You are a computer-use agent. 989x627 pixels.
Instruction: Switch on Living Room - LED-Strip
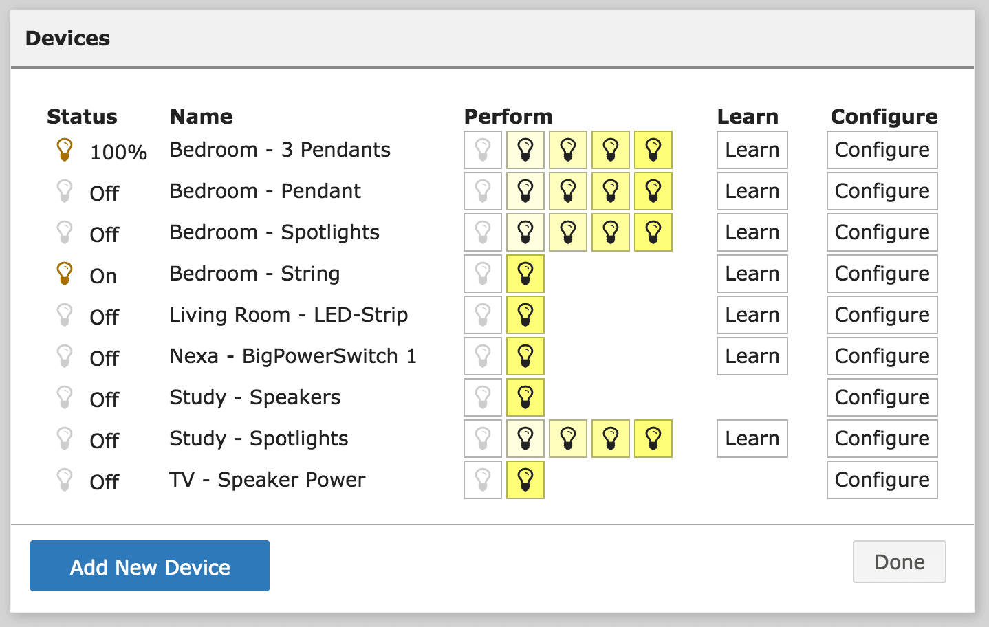coord(525,315)
